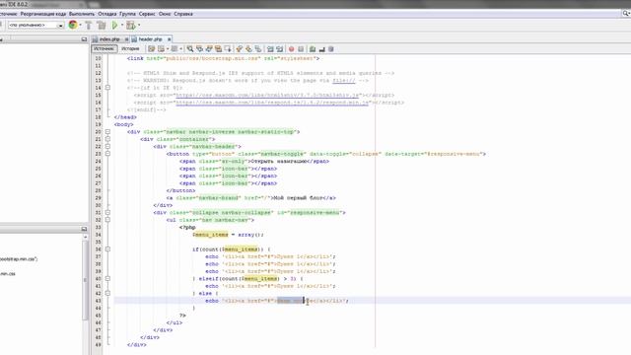Close the header.php tab

pyautogui.click(x=169, y=39)
